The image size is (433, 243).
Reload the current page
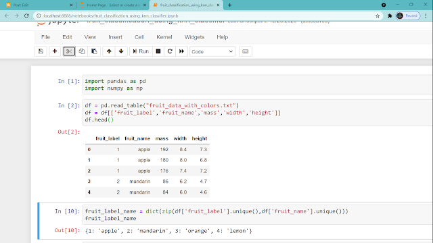pos(26,16)
